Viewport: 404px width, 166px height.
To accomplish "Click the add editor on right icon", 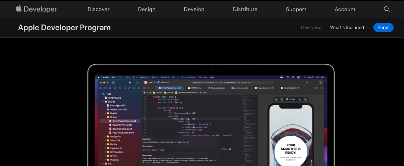I will tap(321, 88).
